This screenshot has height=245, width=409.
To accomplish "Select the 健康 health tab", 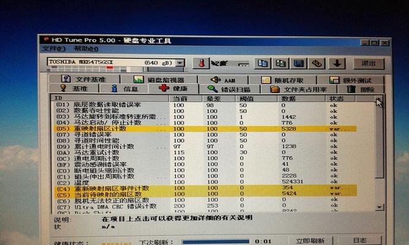I will pyautogui.click(x=173, y=88).
